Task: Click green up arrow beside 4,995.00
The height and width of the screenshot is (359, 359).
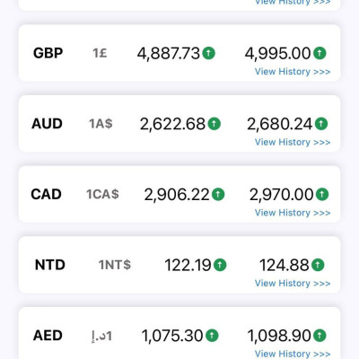Action: (x=320, y=53)
